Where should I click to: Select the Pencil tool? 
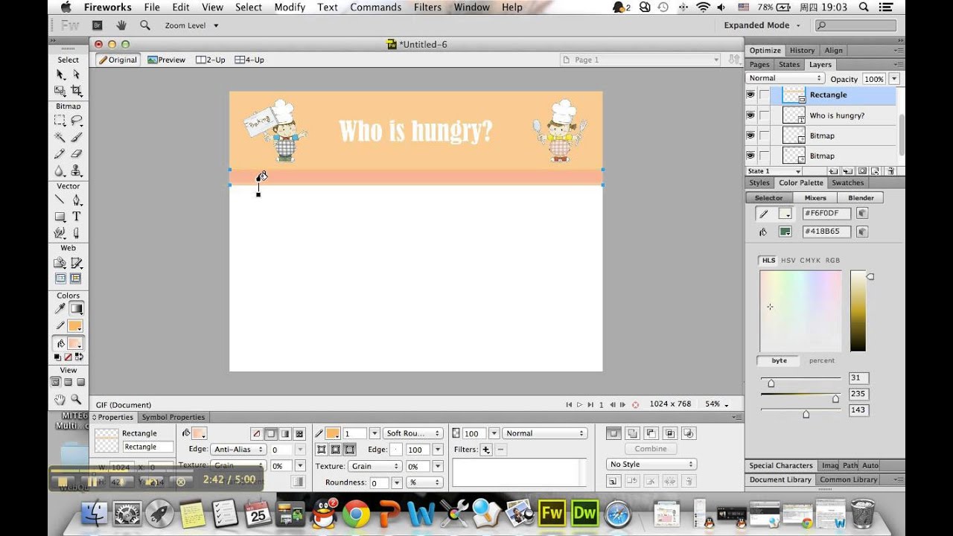[60, 154]
